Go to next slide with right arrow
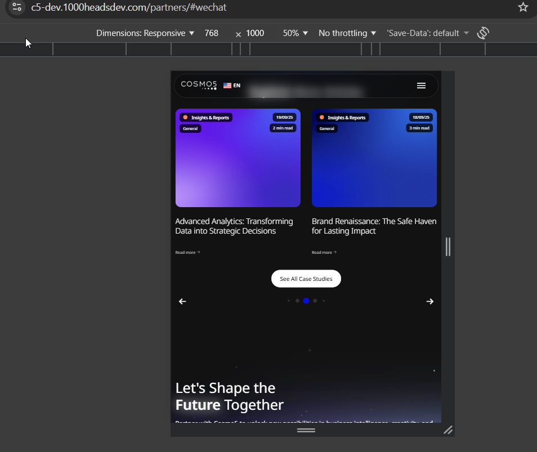 pyautogui.click(x=430, y=301)
